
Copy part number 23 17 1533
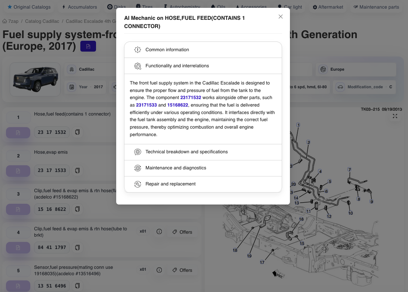point(77,170)
